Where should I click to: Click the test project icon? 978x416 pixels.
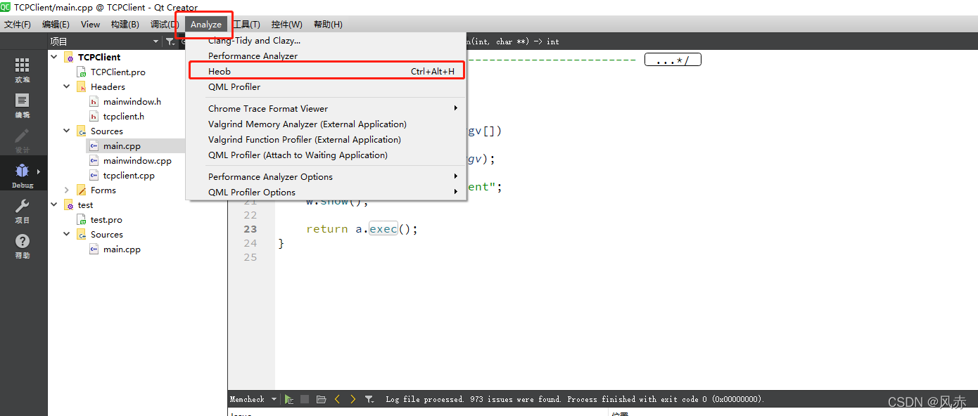[x=69, y=205]
